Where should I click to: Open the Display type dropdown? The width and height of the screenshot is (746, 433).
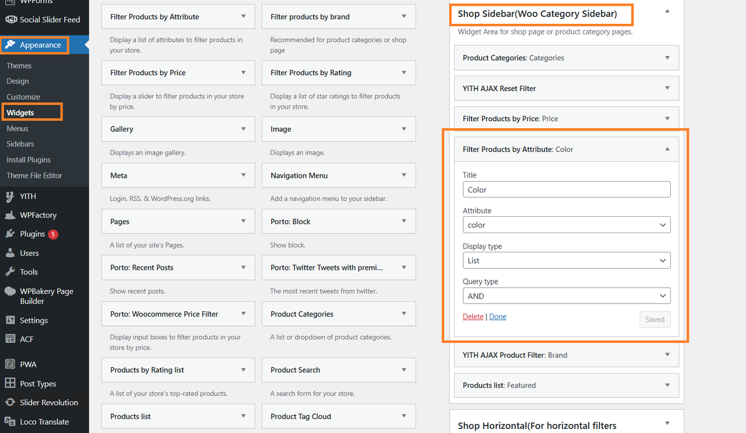tap(566, 260)
